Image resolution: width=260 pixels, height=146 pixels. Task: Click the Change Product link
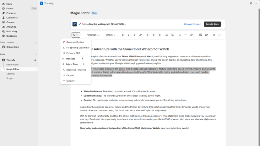click(x=192, y=24)
